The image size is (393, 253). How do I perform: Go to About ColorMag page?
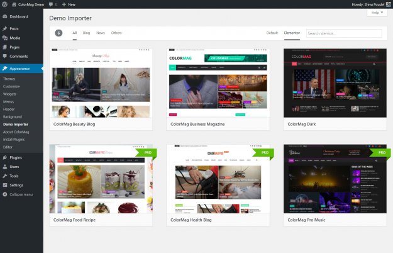coord(16,132)
